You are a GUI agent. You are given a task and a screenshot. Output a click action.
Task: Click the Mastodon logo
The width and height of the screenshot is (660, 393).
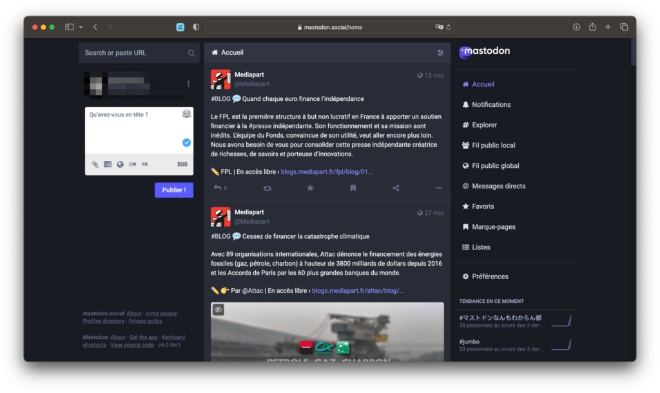485,51
